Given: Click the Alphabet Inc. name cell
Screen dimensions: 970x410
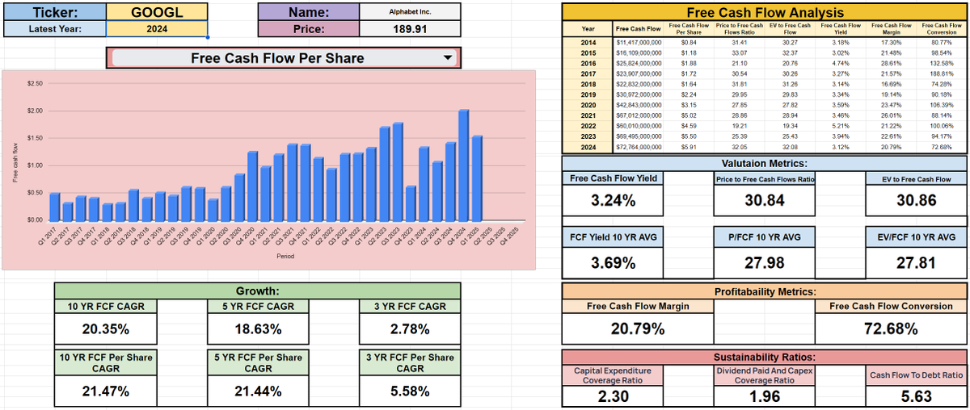Looking at the screenshot, I should [x=411, y=13].
